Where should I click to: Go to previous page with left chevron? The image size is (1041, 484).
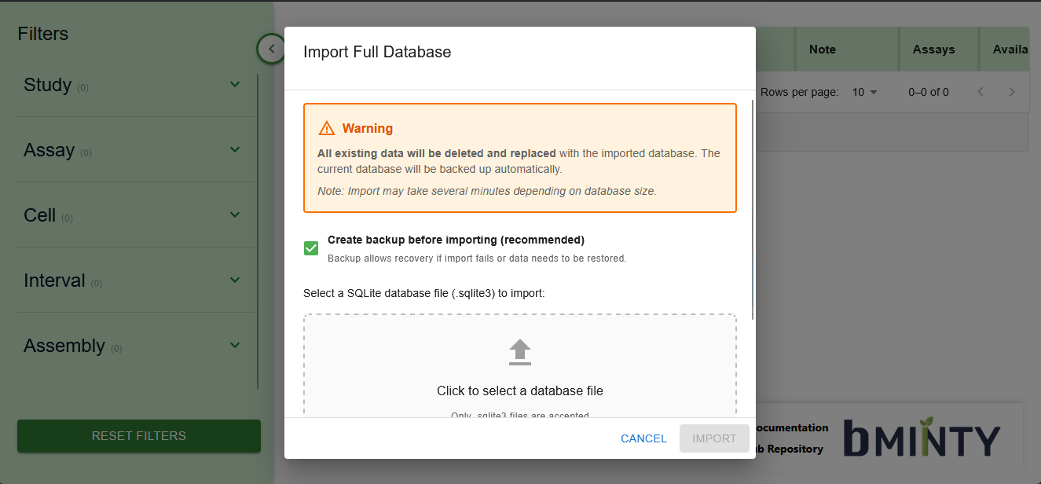pos(981,91)
